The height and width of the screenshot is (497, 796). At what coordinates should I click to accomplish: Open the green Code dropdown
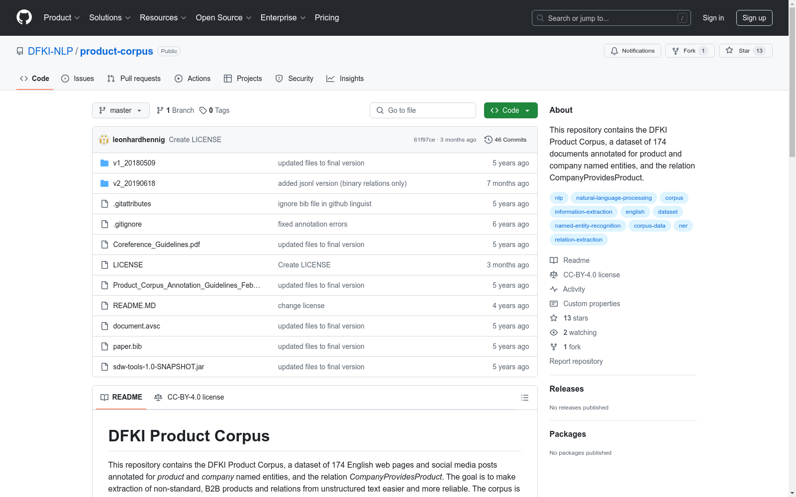[510, 110]
